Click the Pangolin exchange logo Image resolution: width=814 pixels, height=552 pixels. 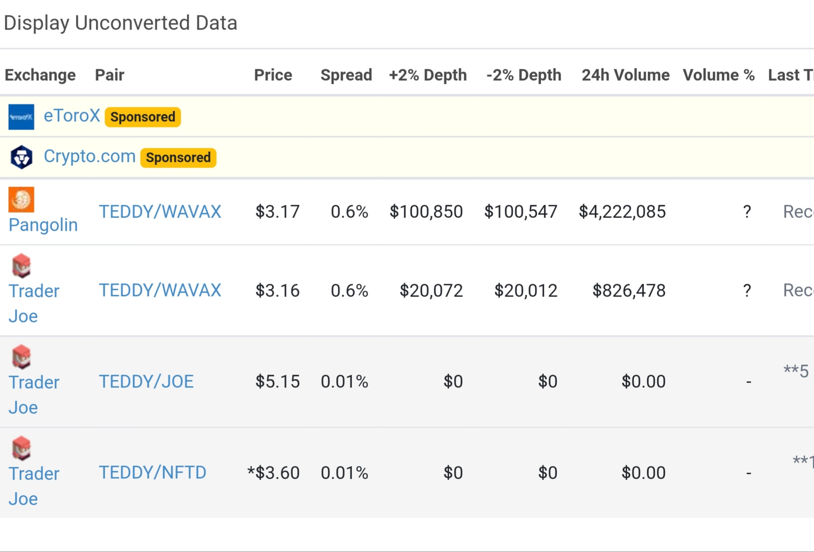click(21, 199)
